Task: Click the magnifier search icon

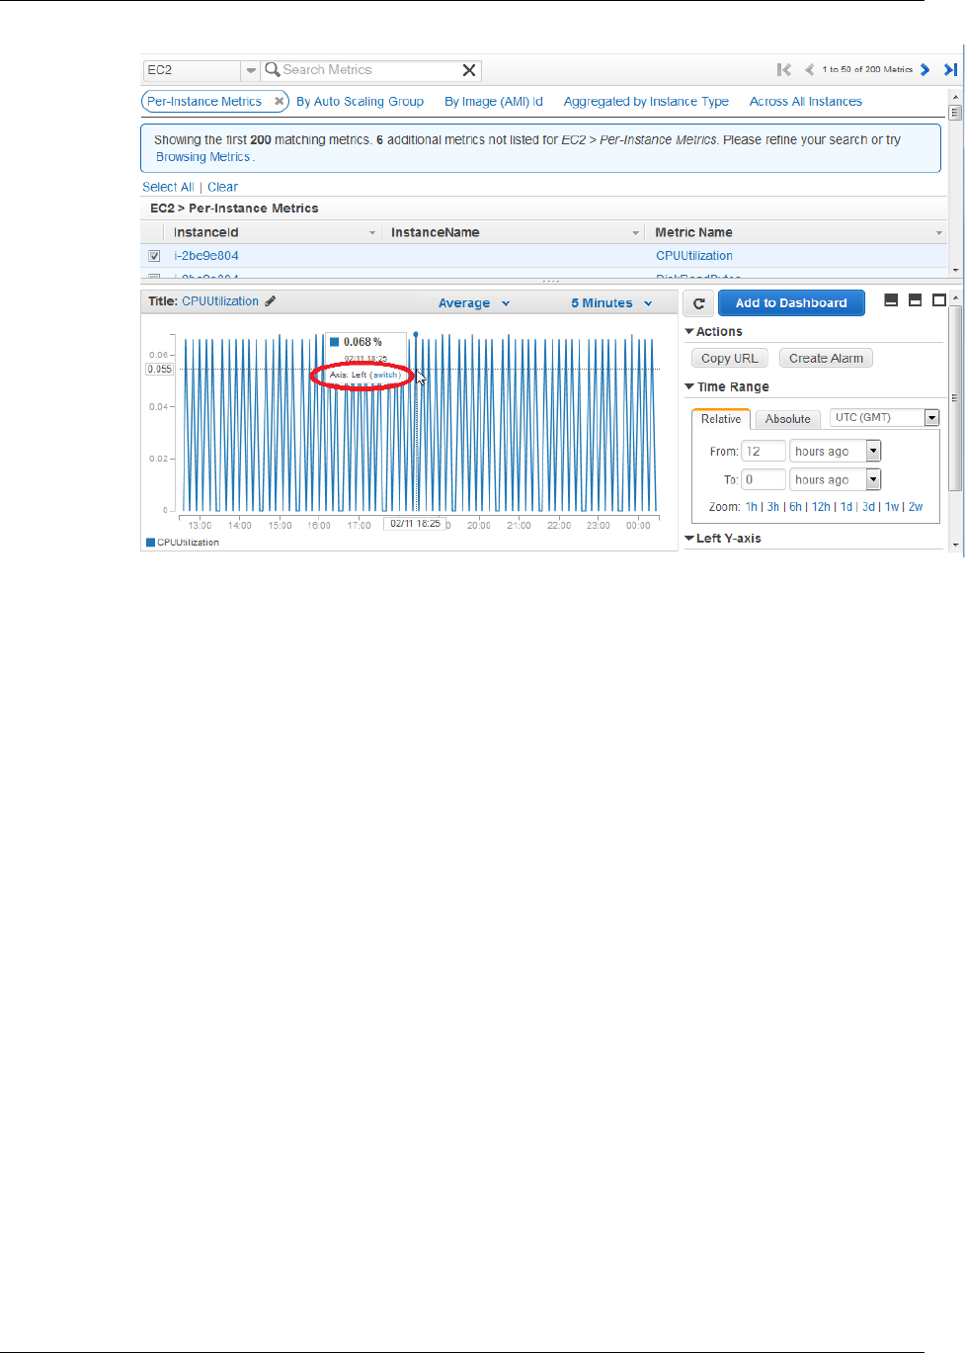Action: pos(272,69)
